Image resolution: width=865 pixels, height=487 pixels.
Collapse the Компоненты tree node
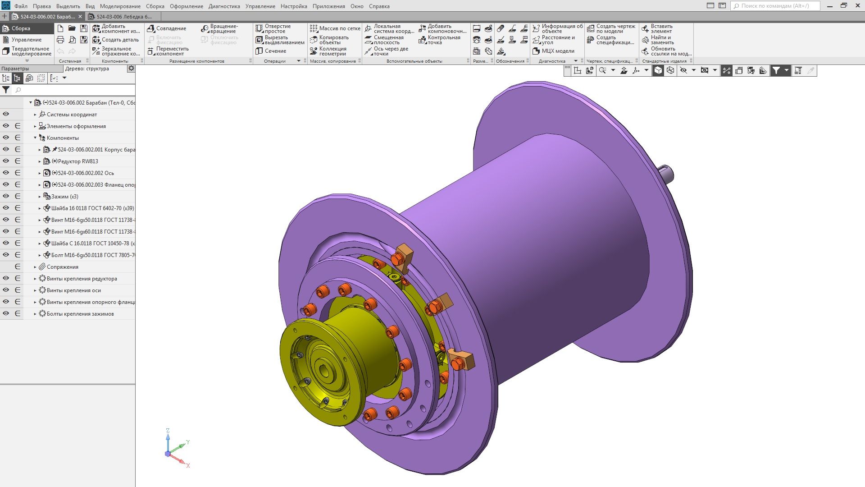[35, 138]
